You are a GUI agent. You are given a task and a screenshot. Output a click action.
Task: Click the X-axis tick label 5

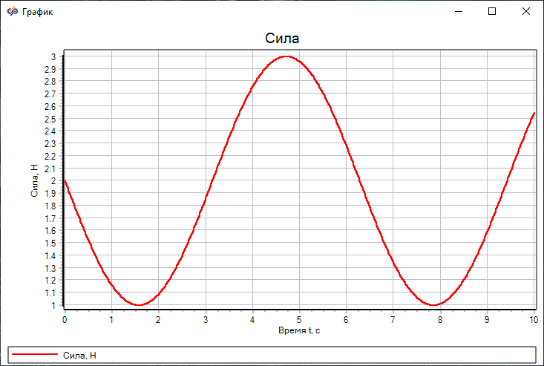click(299, 318)
